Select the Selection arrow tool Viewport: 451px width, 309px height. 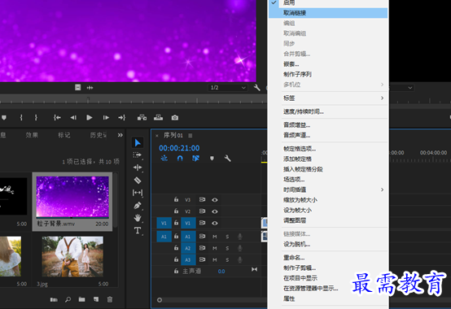(138, 142)
